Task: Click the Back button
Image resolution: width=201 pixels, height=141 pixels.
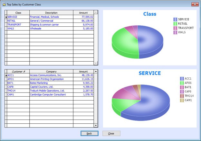Action: pos(89,133)
